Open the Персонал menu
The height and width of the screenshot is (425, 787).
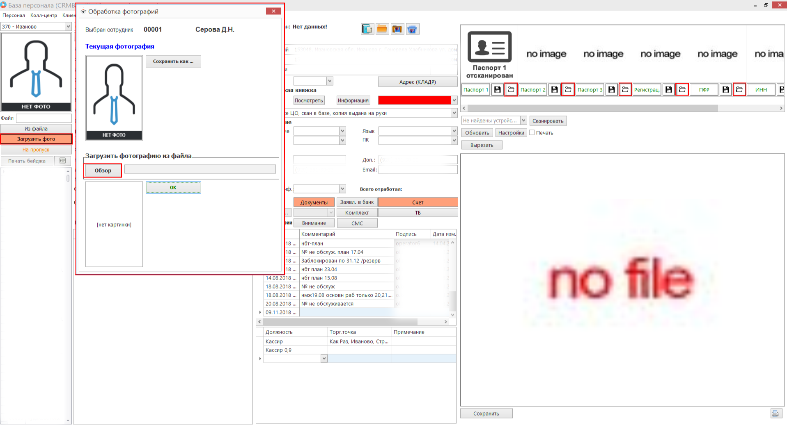click(x=14, y=15)
